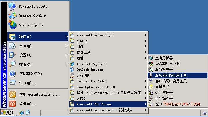Click 注销 administrator key icon
The width and height of the screenshot is (208, 117).
[x=12, y=94]
